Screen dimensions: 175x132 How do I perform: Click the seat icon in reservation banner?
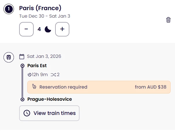pos(34,87)
